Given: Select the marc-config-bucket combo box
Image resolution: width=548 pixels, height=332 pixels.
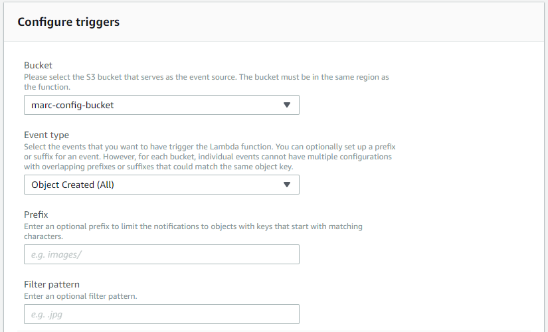Looking at the screenshot, I should [x=161, y=105].
